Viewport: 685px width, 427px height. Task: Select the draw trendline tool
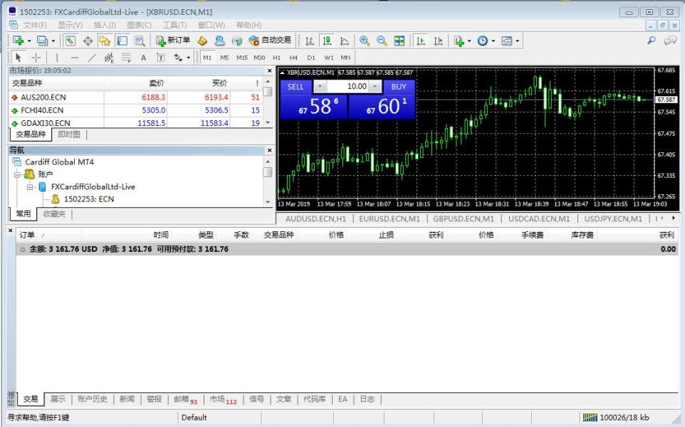point(92,58)
